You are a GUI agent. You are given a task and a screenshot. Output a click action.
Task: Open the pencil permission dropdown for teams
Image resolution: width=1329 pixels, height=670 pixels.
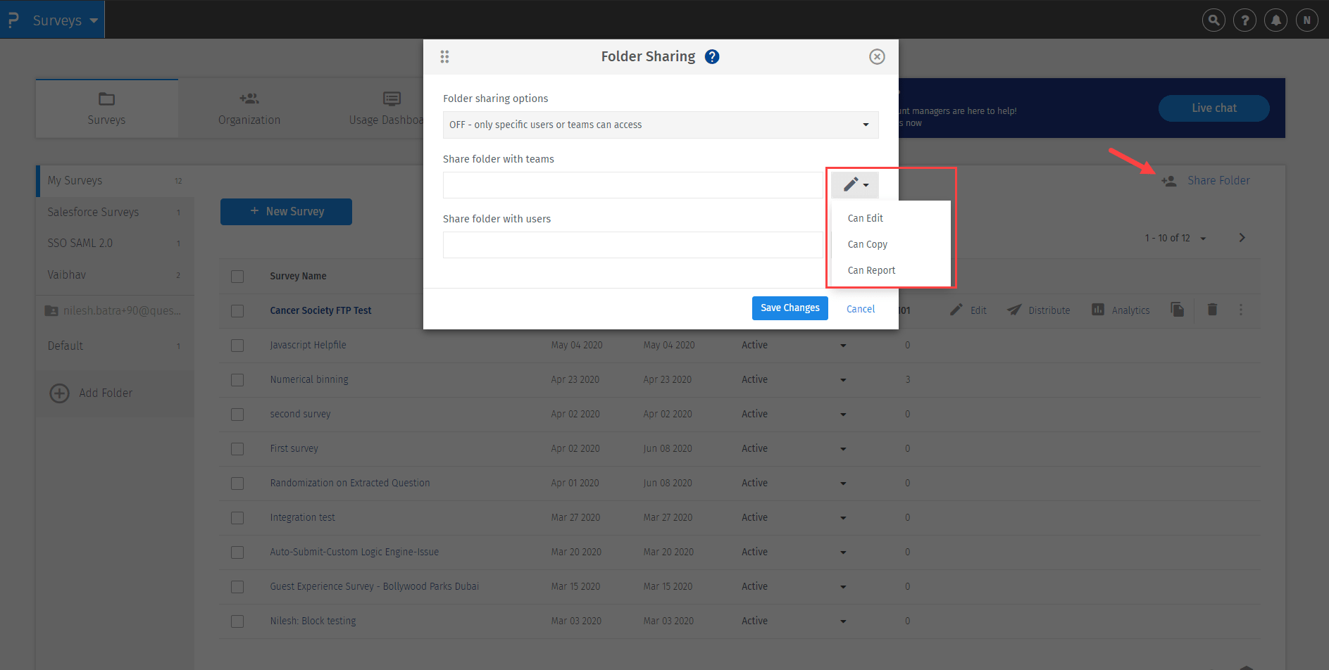tap(854, 185)
